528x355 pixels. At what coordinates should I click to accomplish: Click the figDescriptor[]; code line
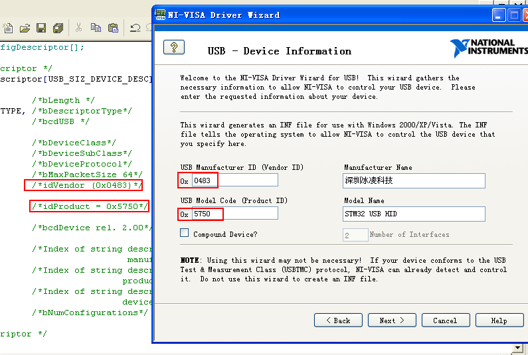pyautogui.click(x=42, y=48)
